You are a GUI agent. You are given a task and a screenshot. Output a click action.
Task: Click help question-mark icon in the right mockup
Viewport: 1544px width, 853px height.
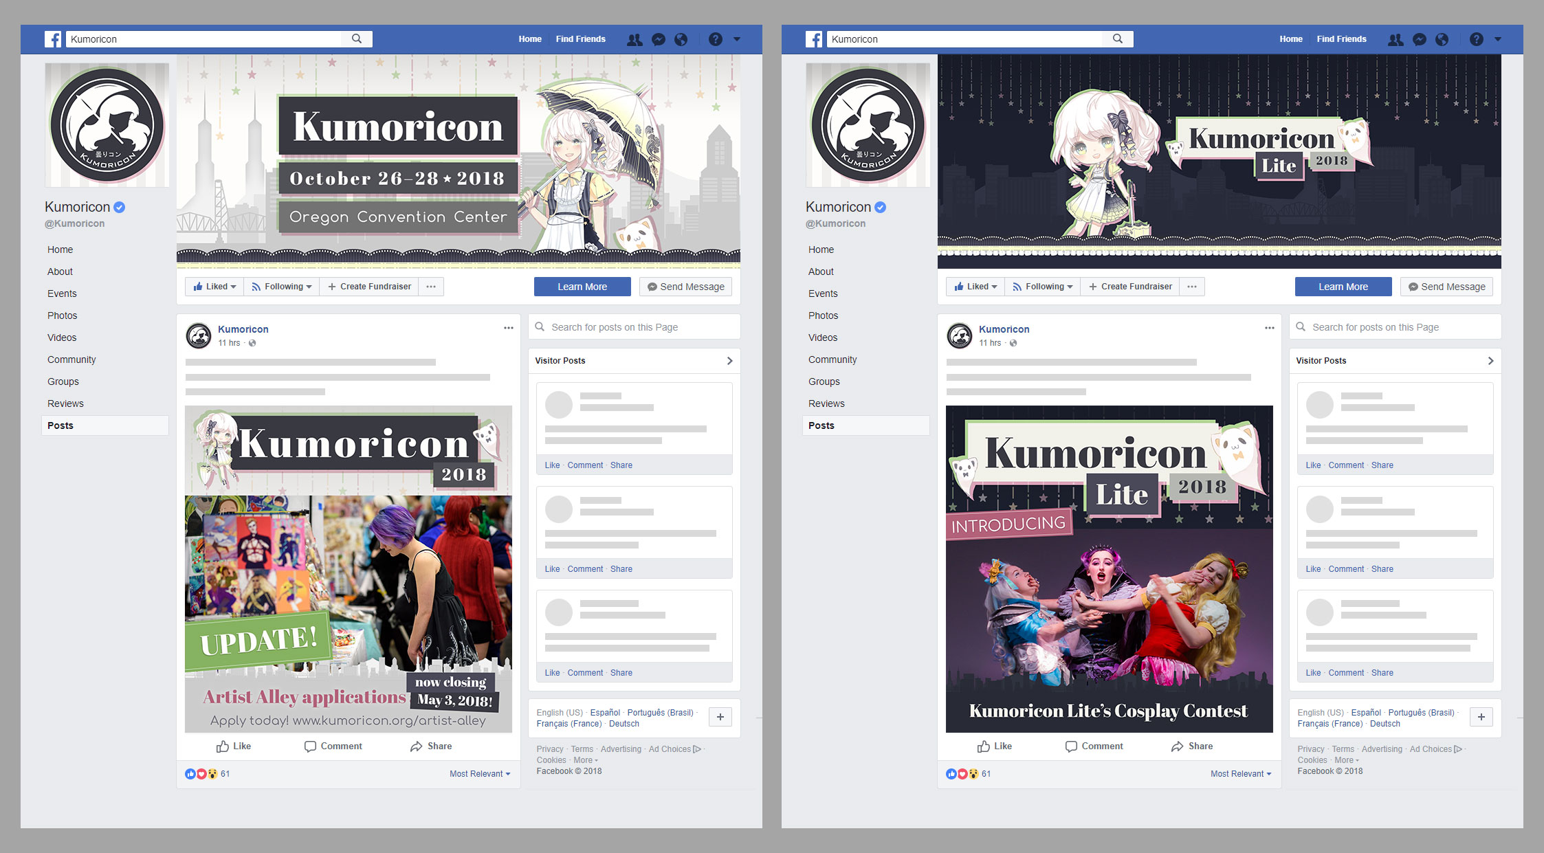point(1476,40)
